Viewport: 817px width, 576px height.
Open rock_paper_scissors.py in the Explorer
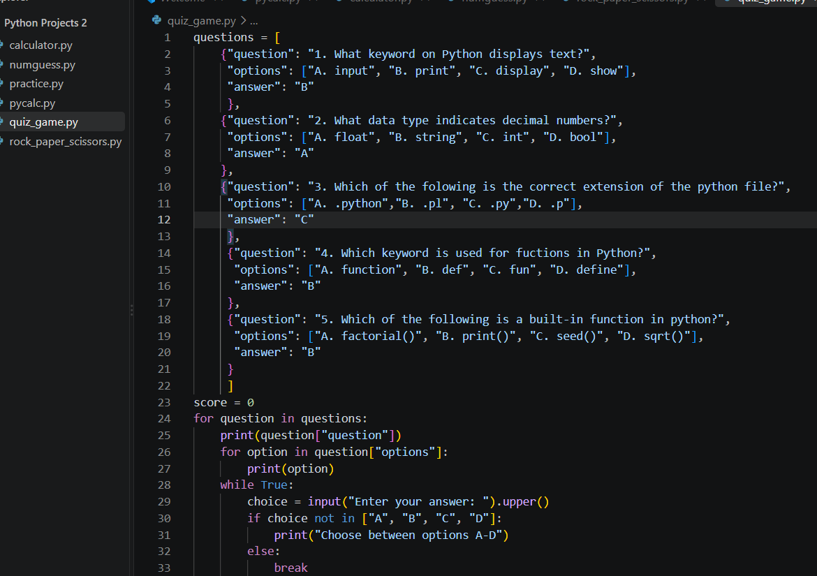coord(66,141)
